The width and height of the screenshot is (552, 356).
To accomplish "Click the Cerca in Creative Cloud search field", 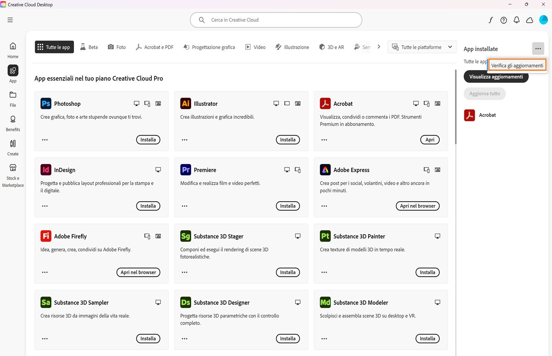I will pyautogui.click(x=276, y=20).
